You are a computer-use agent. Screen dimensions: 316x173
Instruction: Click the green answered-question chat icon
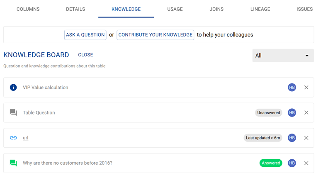tap(13, 163)
